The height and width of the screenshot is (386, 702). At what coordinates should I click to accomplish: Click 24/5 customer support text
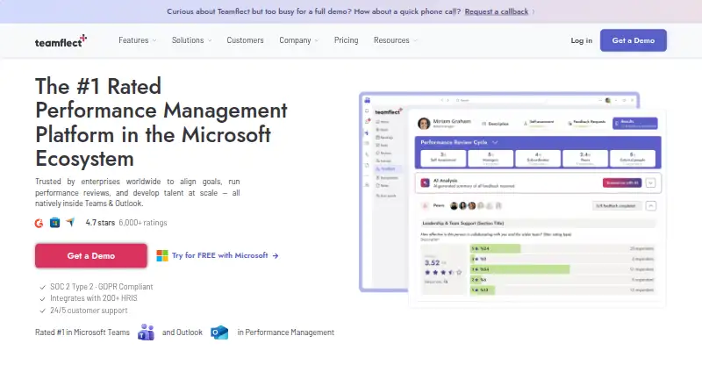tap(89, 311)
